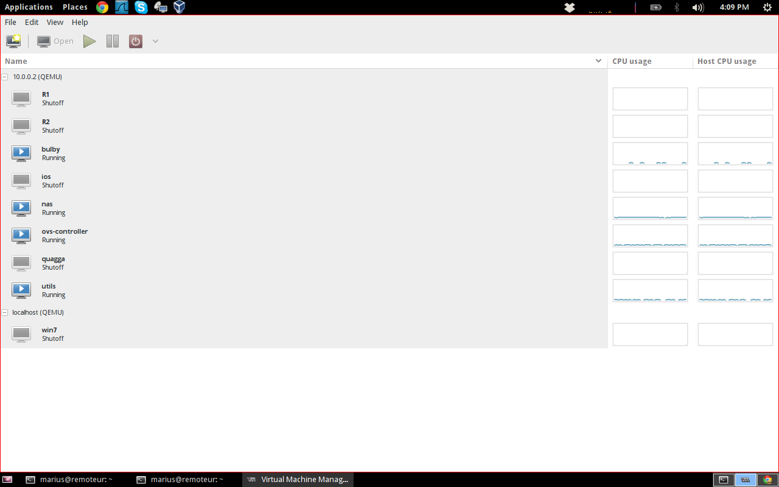779x487 pixels.
Task: Select the "R1" name text
Action: coord(46,94)
